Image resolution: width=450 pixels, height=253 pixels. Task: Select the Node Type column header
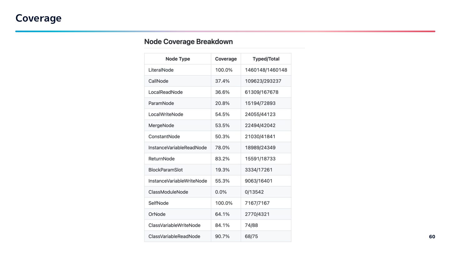click(x=177, y=59)
